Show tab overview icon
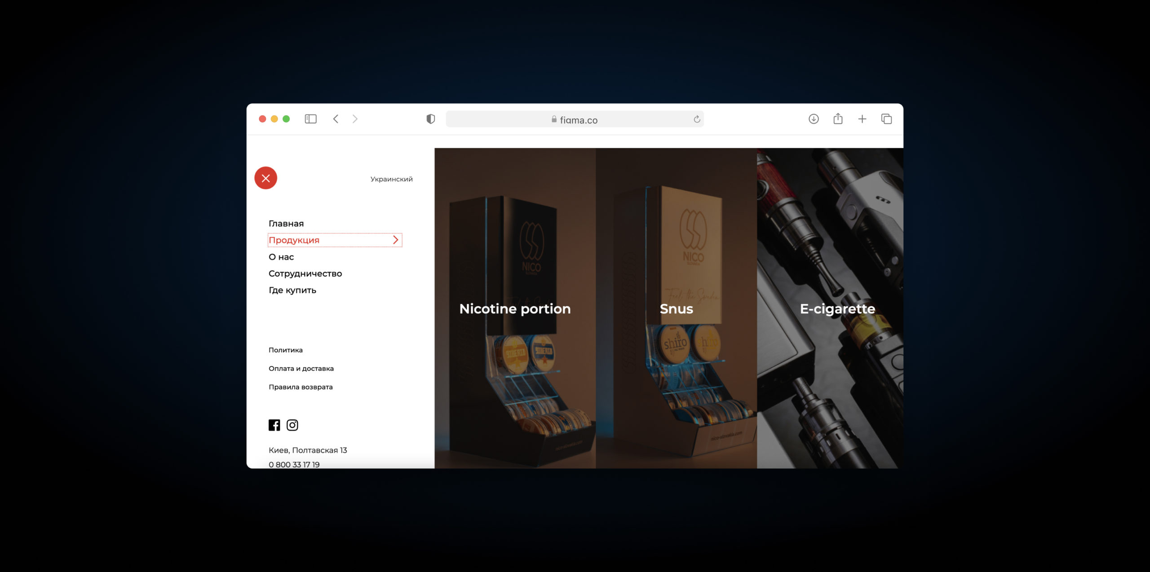1150x572 pixels. pyautogui.click(x=886, y=119)
